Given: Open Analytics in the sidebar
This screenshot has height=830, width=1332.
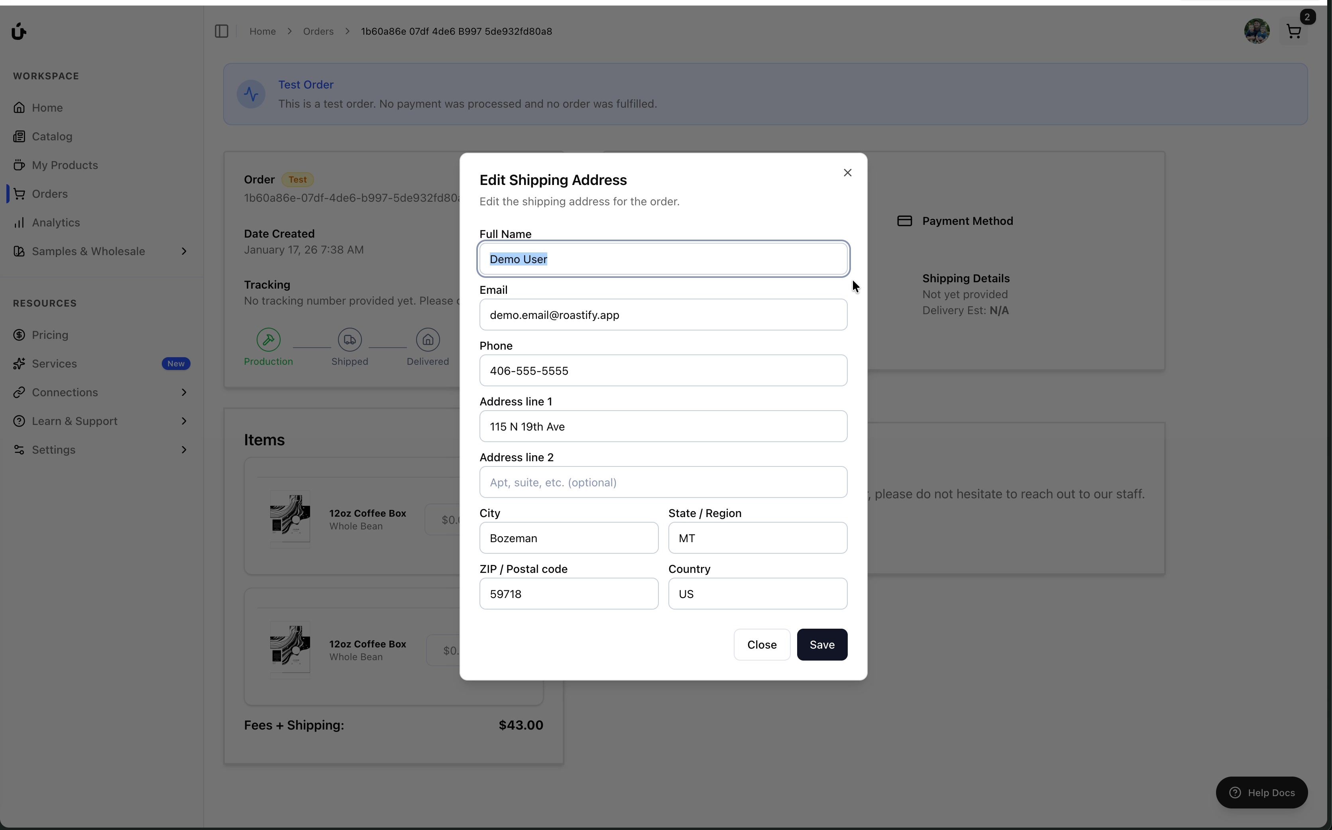Looking at the screenshot, I should click(x=55, y=222).
